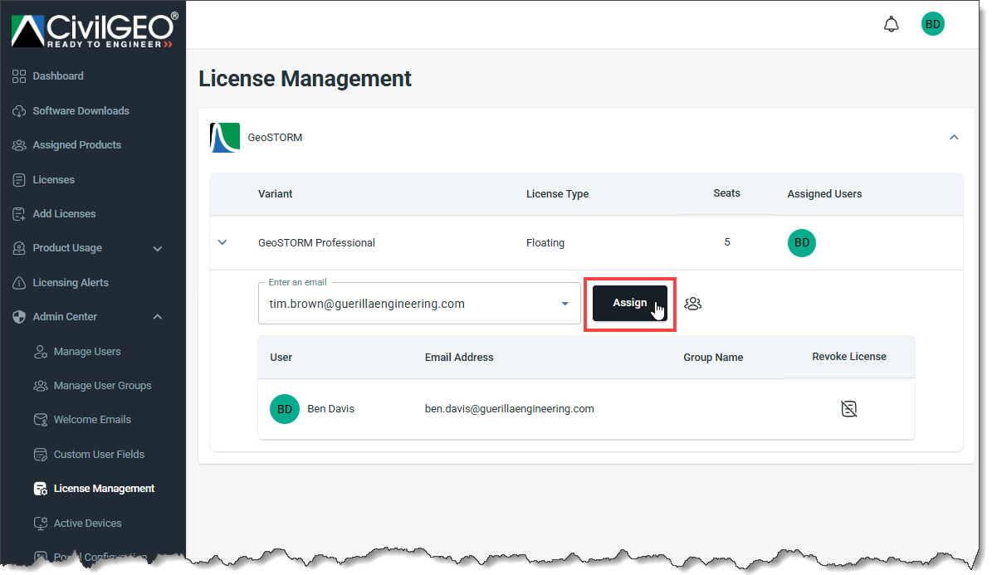Screen dimensions: 992x575
Task: Click the GeoSTORM product logo icon
Action: coord(224,137)
